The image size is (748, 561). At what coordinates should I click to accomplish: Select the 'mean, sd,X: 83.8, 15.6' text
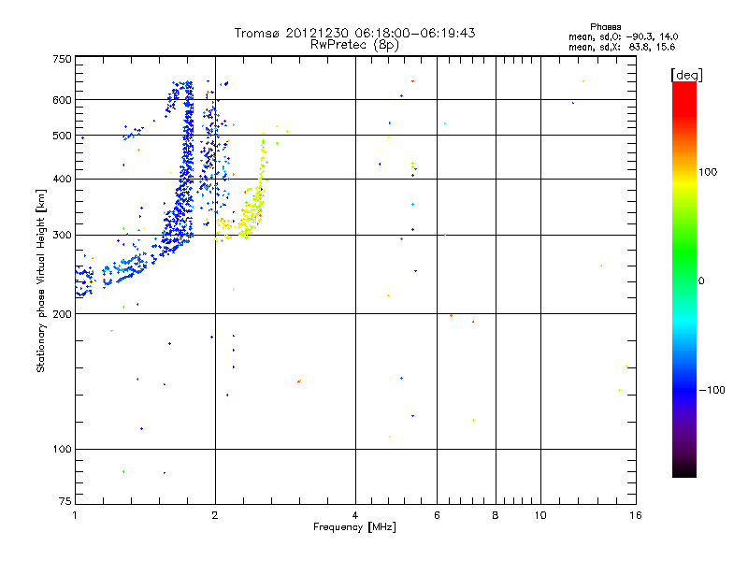click(x=622, y=48)
